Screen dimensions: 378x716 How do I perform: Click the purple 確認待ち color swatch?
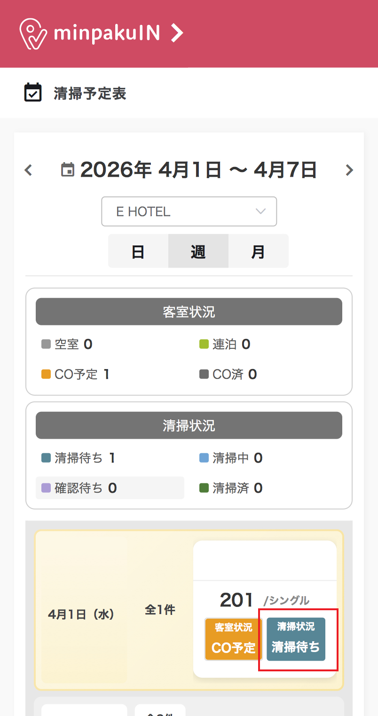[x=46, y=488]
